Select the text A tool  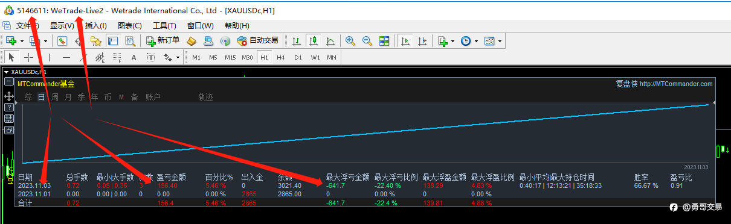(134, 57)
